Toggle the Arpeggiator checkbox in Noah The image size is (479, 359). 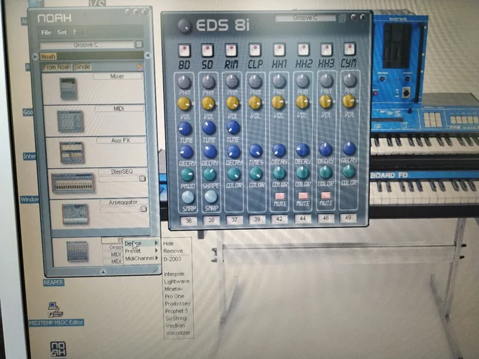point(144,209)
